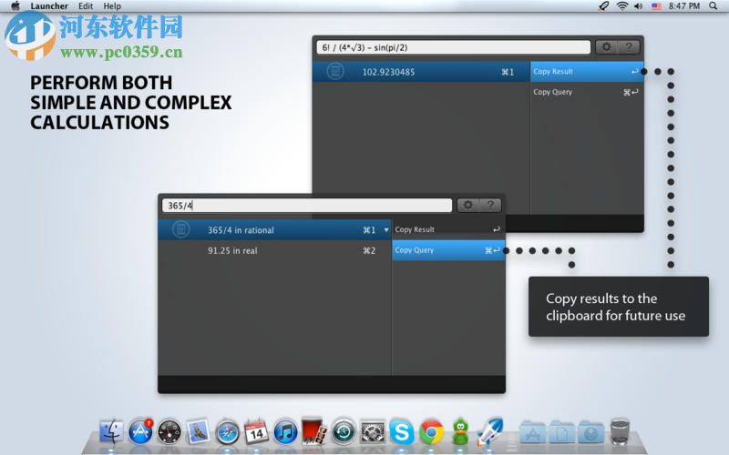
Task: Open the Help menu
Action: click(112, 6)
